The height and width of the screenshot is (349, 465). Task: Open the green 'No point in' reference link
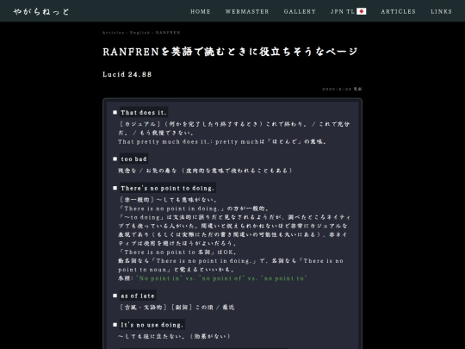[221, 278]
